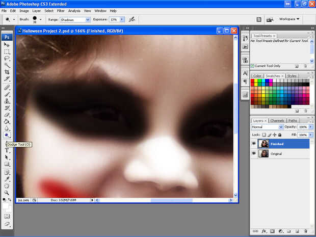
Task: Select the Paint Bucket tool
Action: [x=7, y=121]
